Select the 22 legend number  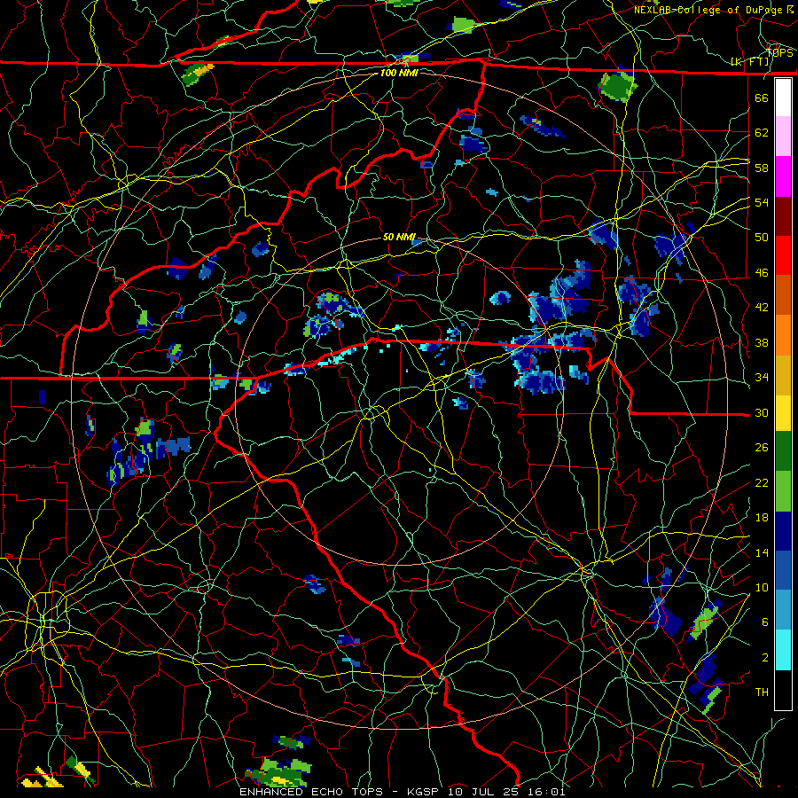(762, 482)
